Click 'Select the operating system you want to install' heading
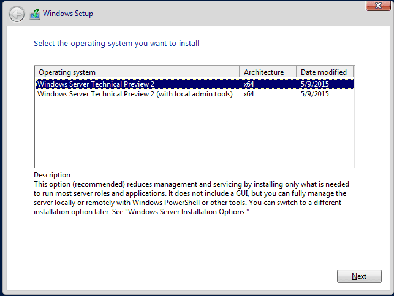 click(116, 44)
